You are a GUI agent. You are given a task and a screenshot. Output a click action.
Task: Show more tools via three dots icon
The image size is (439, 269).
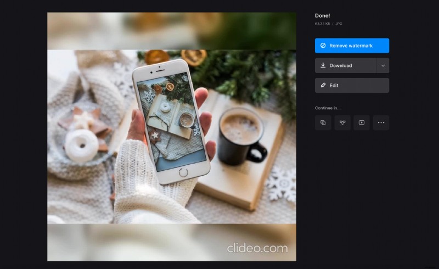[x=381, y=123]
